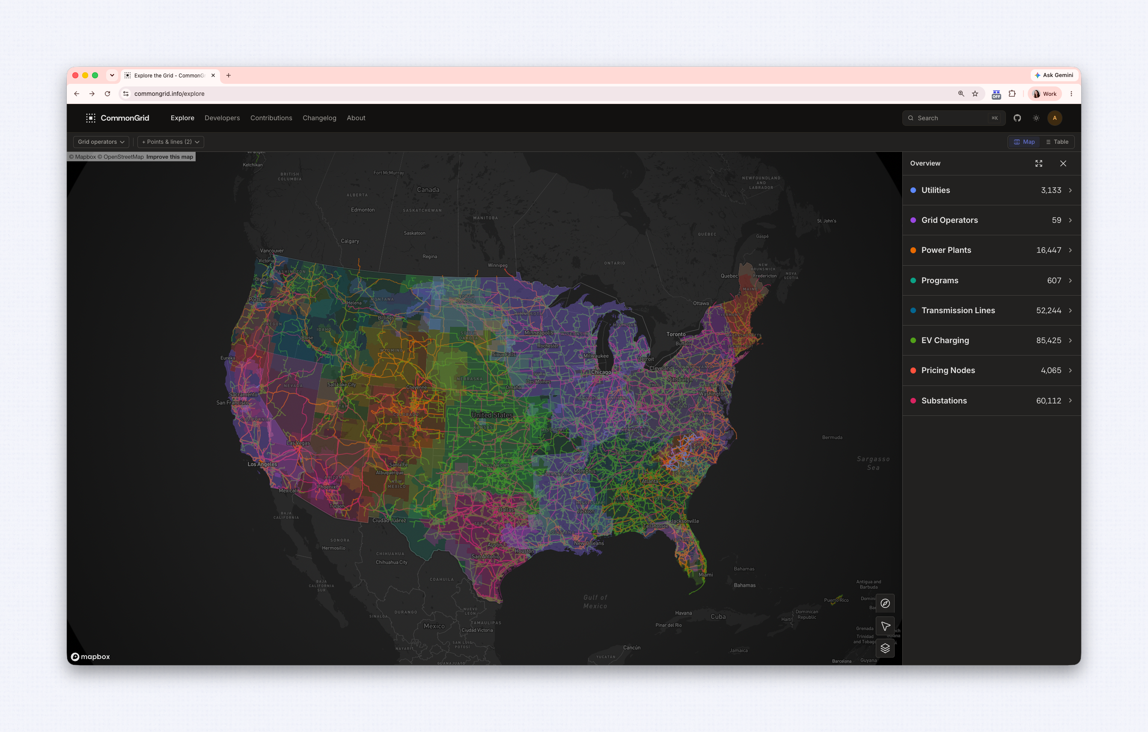Click the OpenStreetMap attribution link

pyautogui.click(x=121, y=157)
